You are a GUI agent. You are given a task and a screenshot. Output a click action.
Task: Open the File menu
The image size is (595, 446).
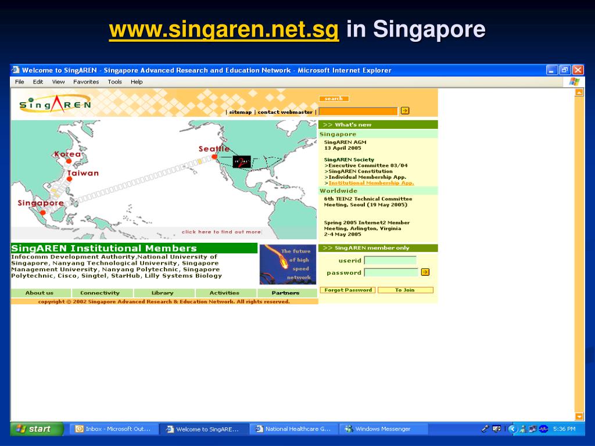point(19,81)
